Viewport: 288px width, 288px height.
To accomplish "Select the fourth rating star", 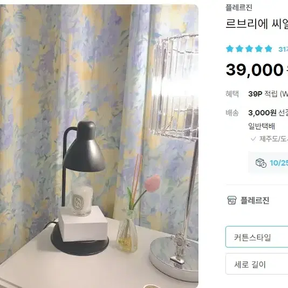I will 259,49.
